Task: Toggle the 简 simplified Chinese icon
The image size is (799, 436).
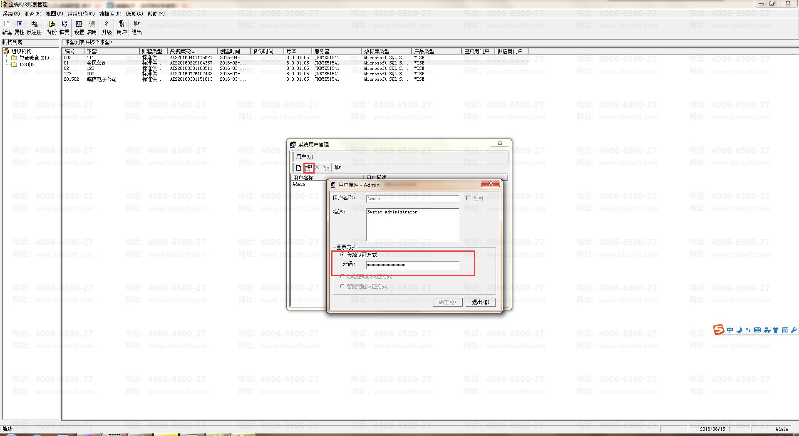Action: 784,330
